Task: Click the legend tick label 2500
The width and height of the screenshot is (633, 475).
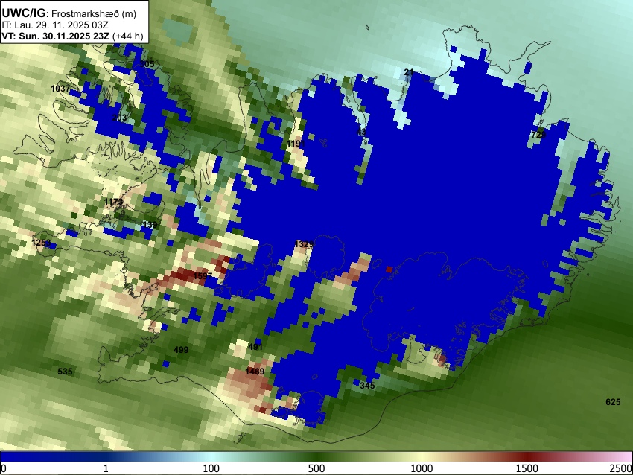Action: coord(621,468)
